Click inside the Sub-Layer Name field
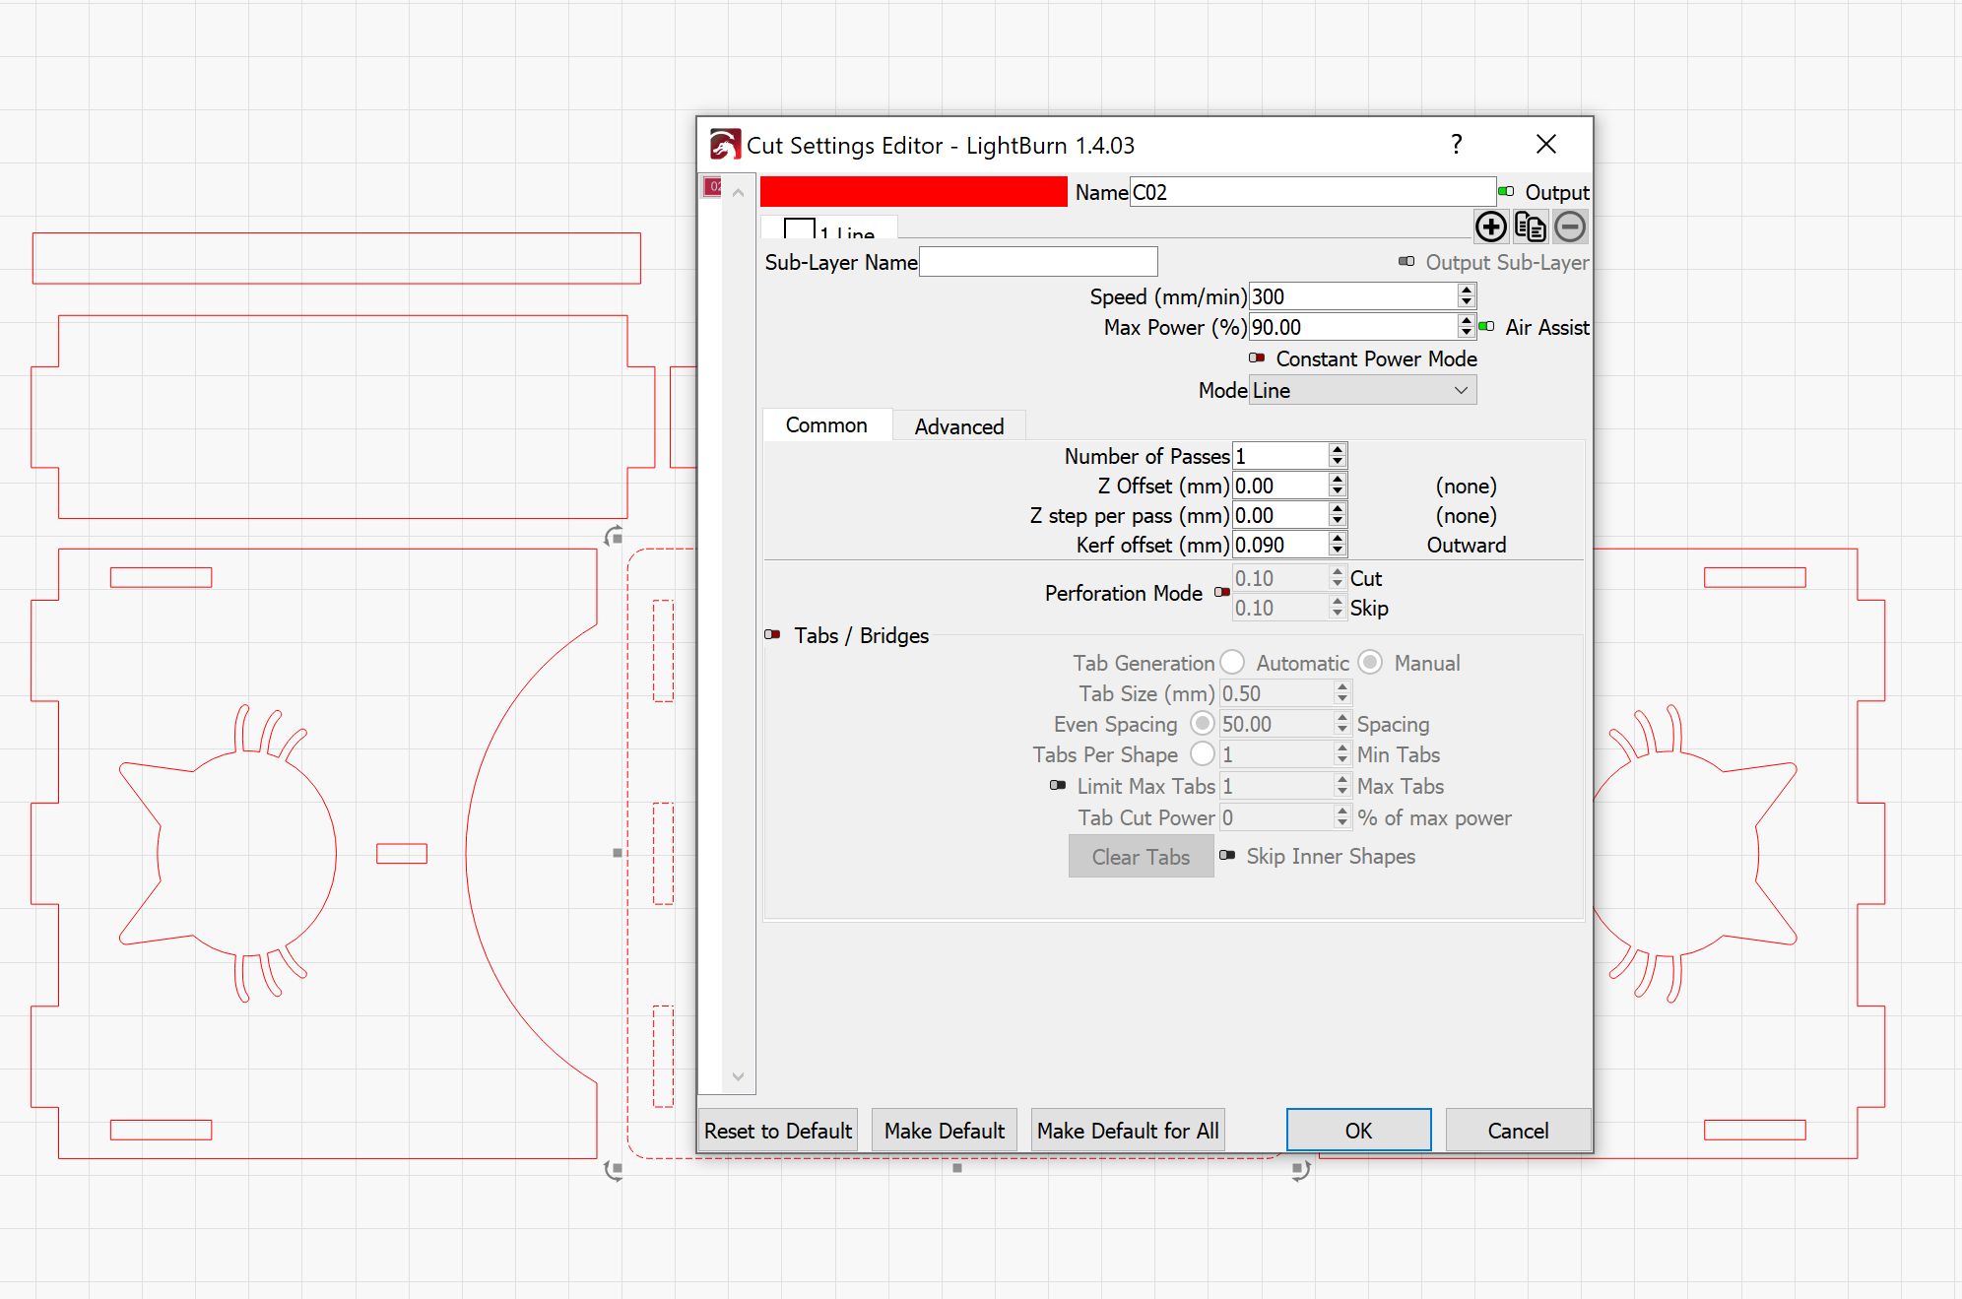 1037,261
